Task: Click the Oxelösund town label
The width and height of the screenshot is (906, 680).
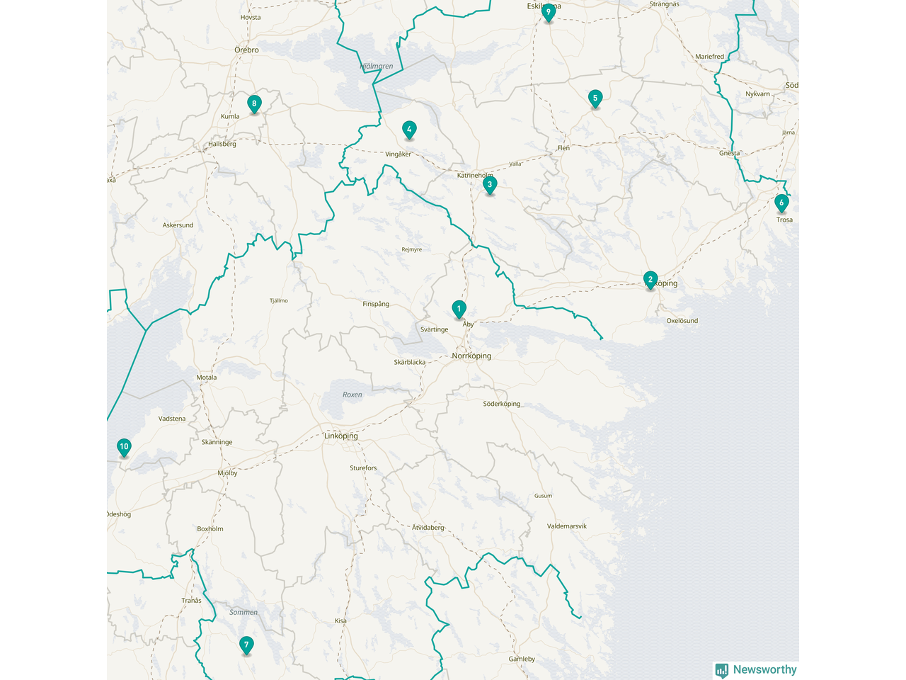Action: (x=682, y=321)
